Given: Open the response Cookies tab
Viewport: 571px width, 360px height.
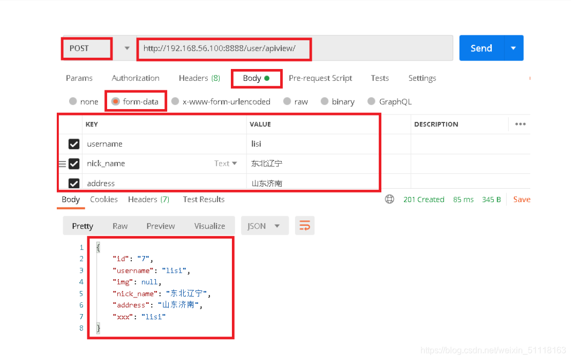Looking at the screenshot, I should (x=104, y=200).
